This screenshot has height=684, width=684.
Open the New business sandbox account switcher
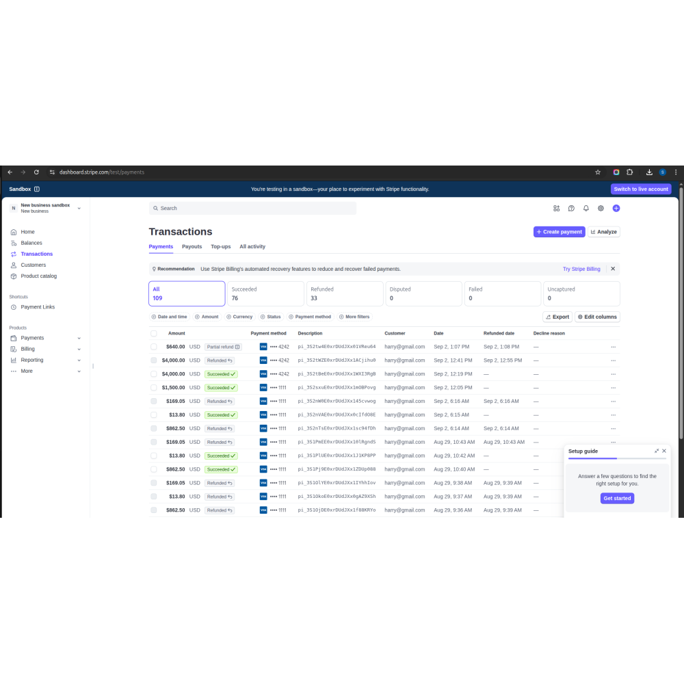pos(46,208)
